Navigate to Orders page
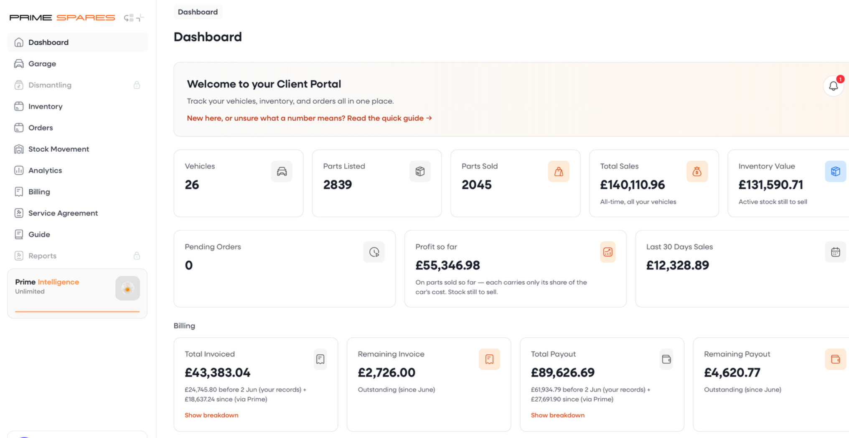 point(77,127)
